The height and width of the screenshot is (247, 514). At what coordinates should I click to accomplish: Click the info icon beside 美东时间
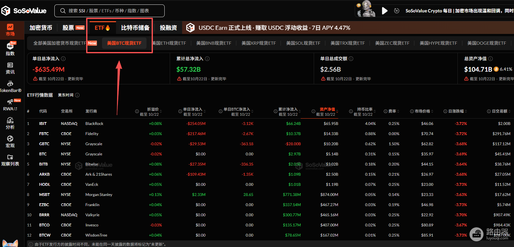[77, 95]
